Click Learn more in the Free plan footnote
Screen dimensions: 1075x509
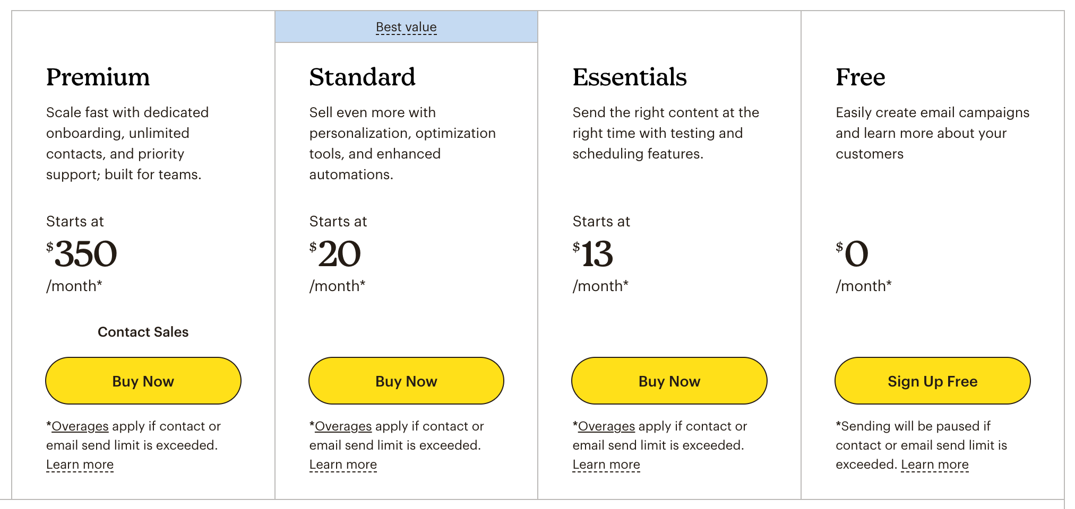pos(934,464)
